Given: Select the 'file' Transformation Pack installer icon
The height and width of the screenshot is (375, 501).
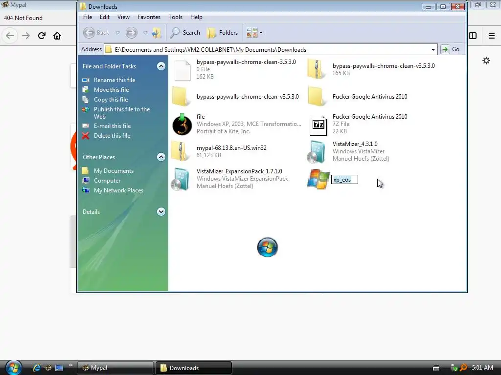Looking at the screenshot, I should 182,124.
